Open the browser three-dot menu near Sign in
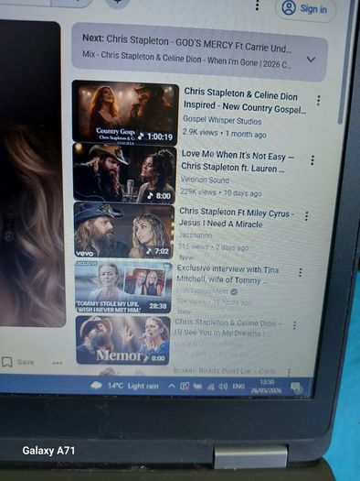 tap(258, 5)
